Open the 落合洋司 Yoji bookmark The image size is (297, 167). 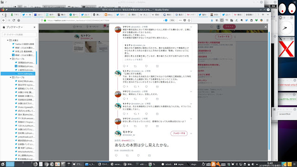pyautogui.click(x=25, y=85)
